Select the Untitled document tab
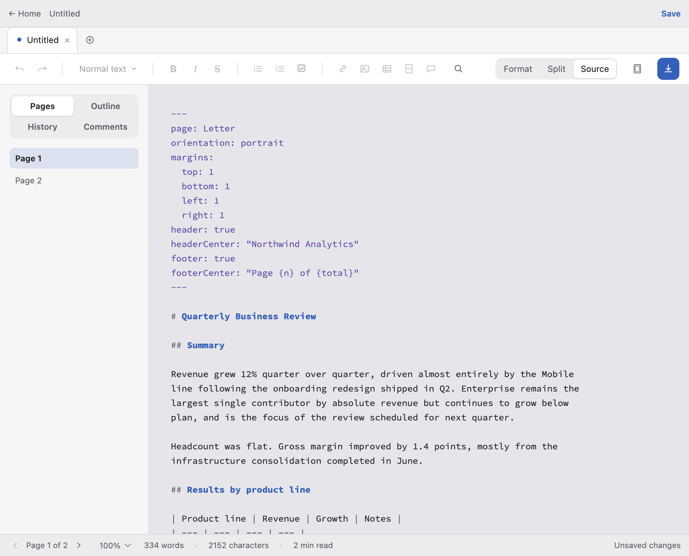This screenshot has width=689, height=556. 42,40
